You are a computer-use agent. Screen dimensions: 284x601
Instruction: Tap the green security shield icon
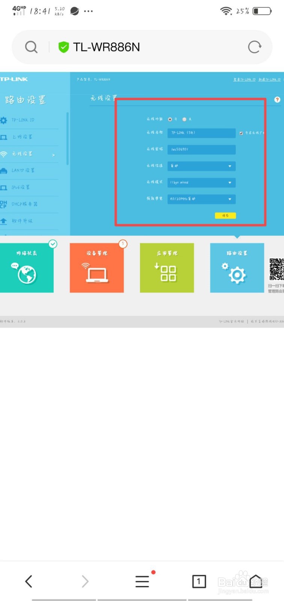tap(63, 47)
